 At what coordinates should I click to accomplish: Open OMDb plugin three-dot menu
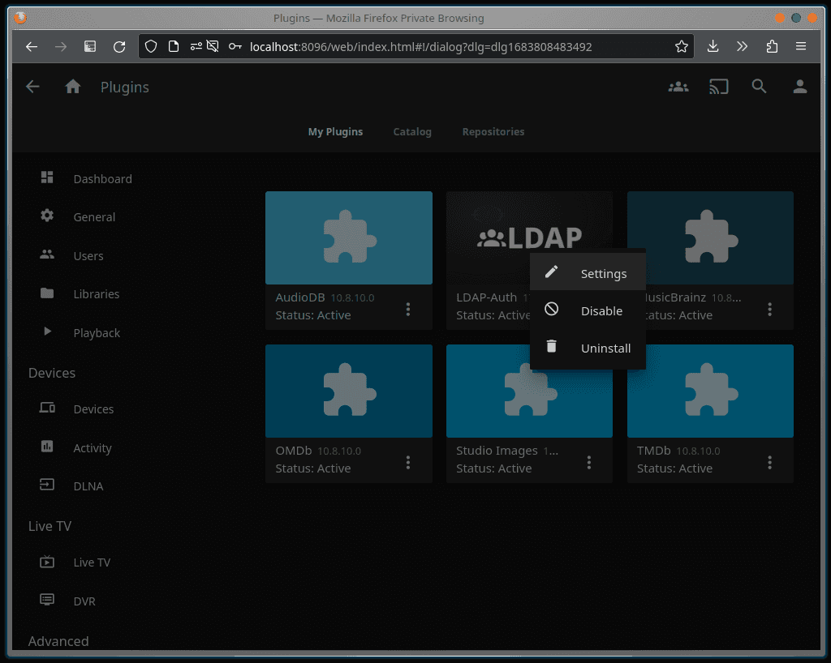[408, 462]
